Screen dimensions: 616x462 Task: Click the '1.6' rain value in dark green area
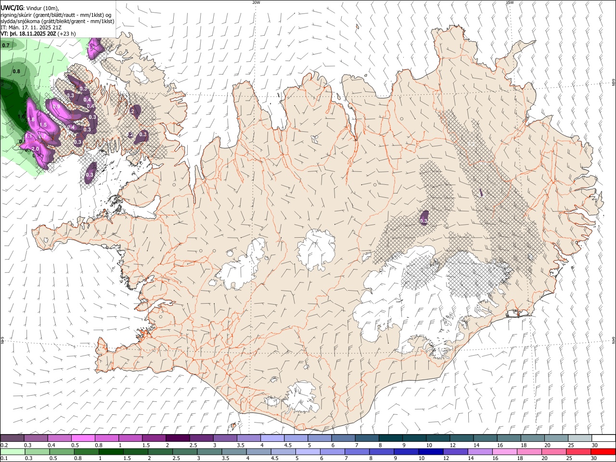21,116
